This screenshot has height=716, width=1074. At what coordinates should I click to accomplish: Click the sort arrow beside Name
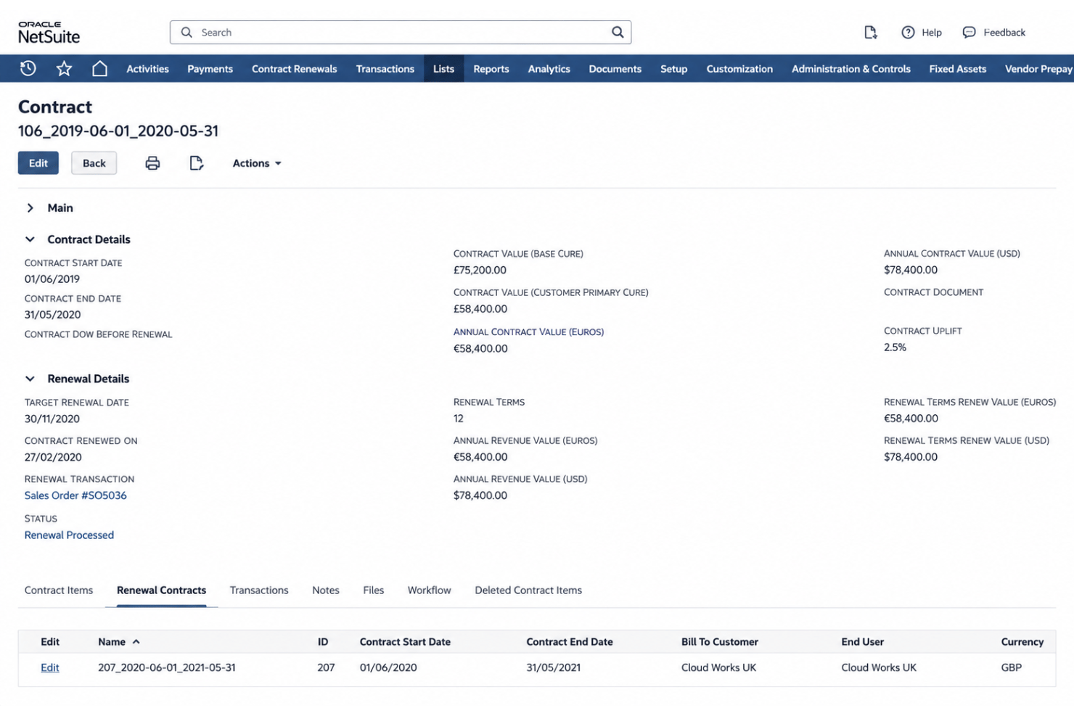[136, 641]
